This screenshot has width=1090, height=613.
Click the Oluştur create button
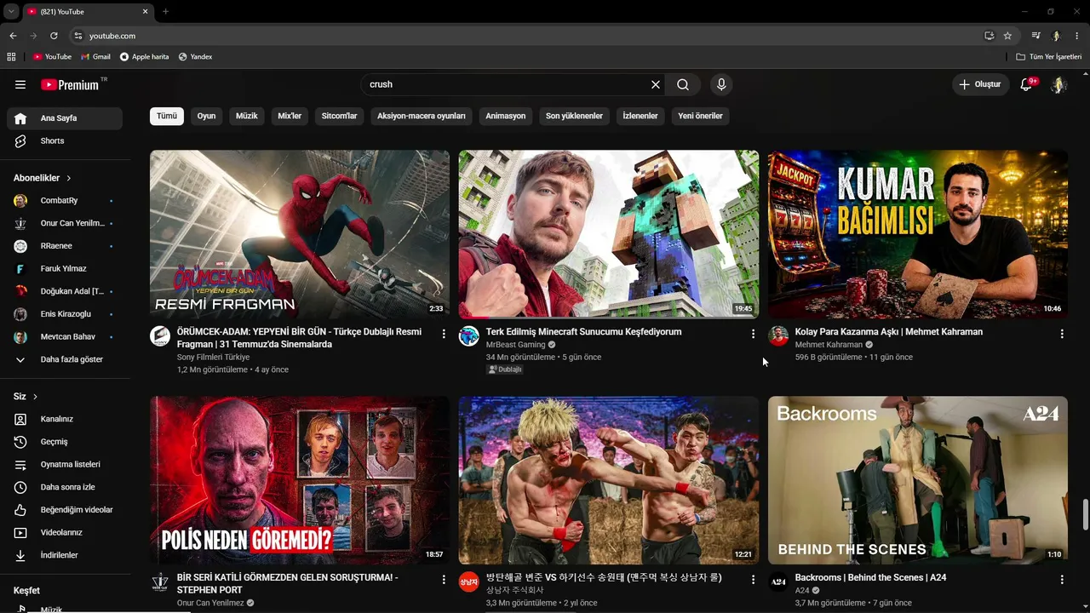[981, 84]
